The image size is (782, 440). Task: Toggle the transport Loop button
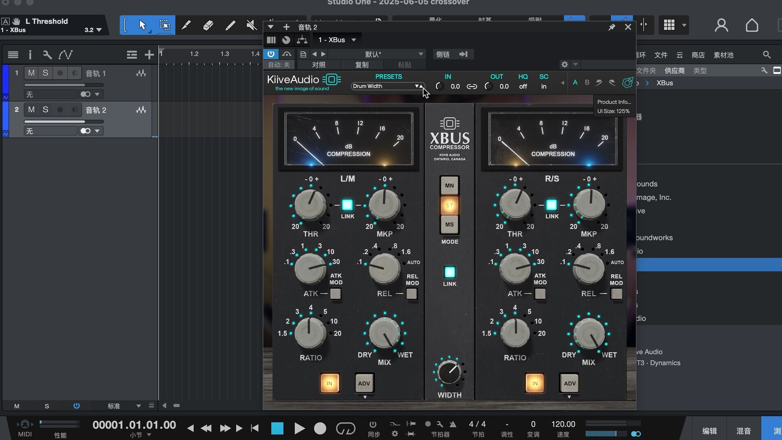[x=345, y=428]
